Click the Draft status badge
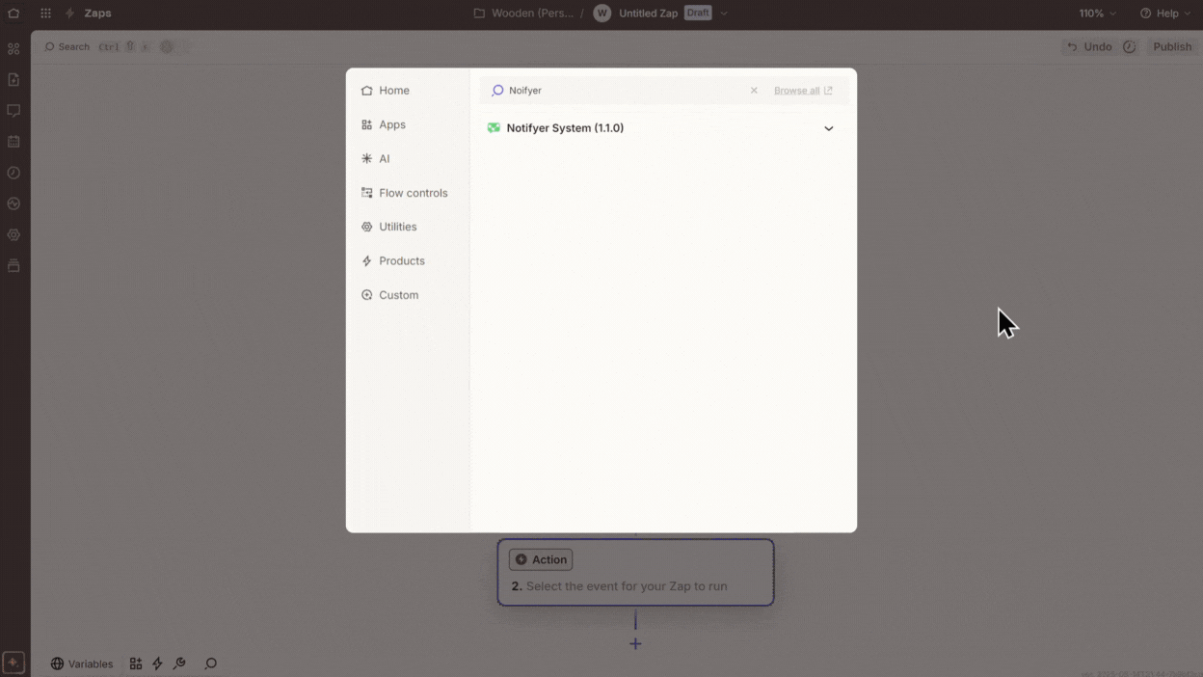Screen dimensions: 1203x677 [697, 14]
